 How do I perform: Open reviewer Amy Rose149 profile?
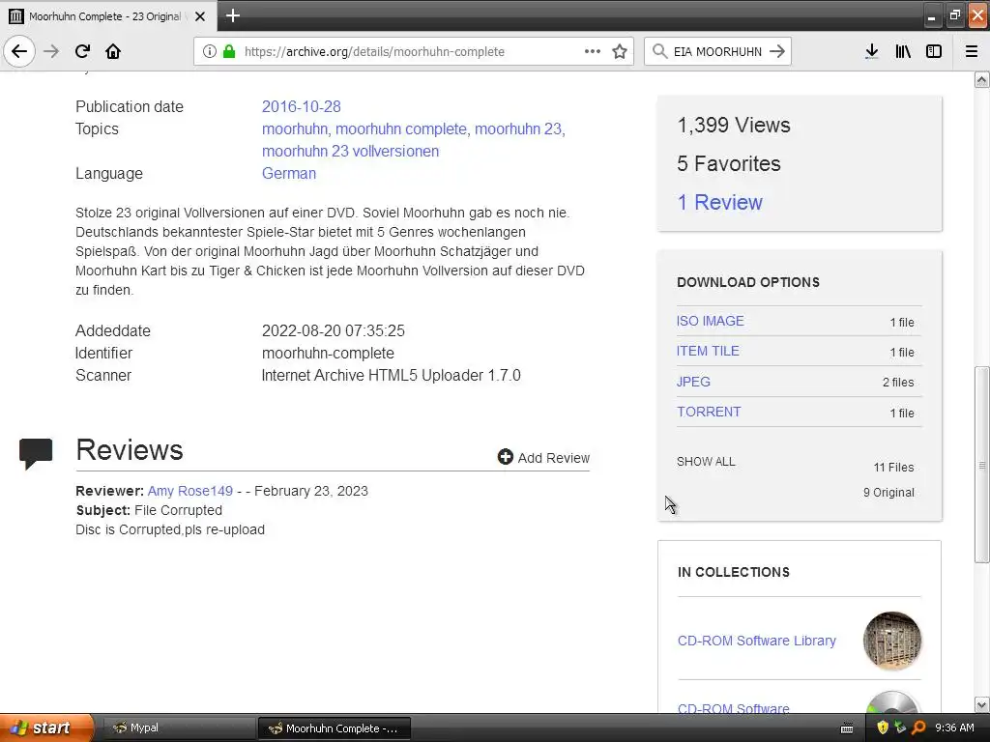(x=190, y=491)
